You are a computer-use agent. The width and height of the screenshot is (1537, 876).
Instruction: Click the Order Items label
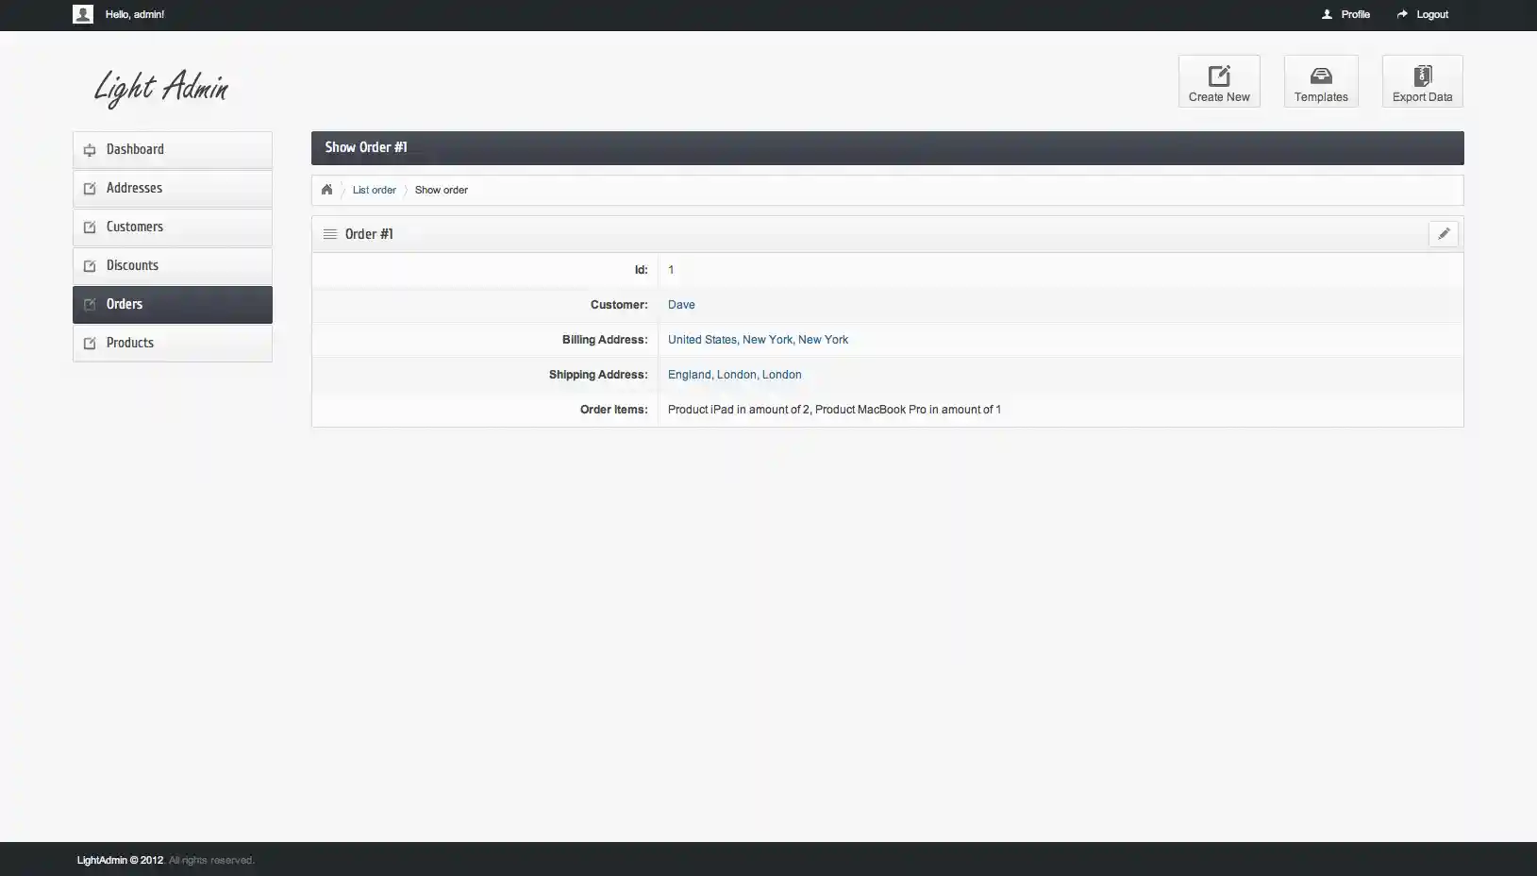[x=614, y=410]
